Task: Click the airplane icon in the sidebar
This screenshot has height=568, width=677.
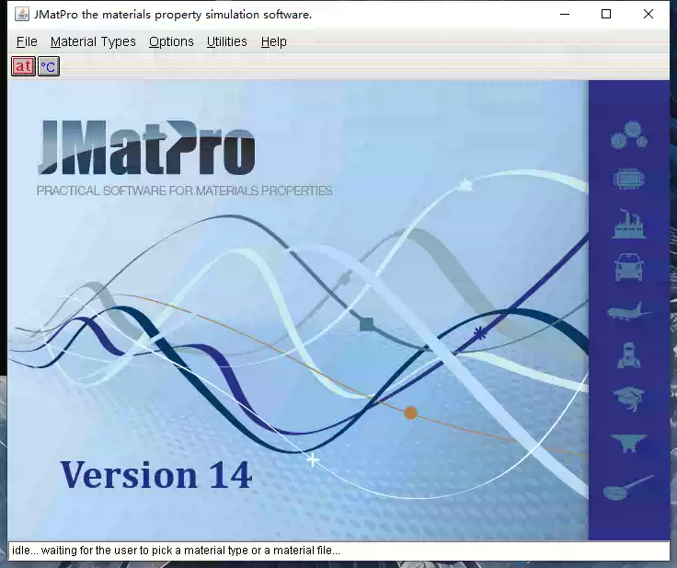Action: tap(628, 311)
